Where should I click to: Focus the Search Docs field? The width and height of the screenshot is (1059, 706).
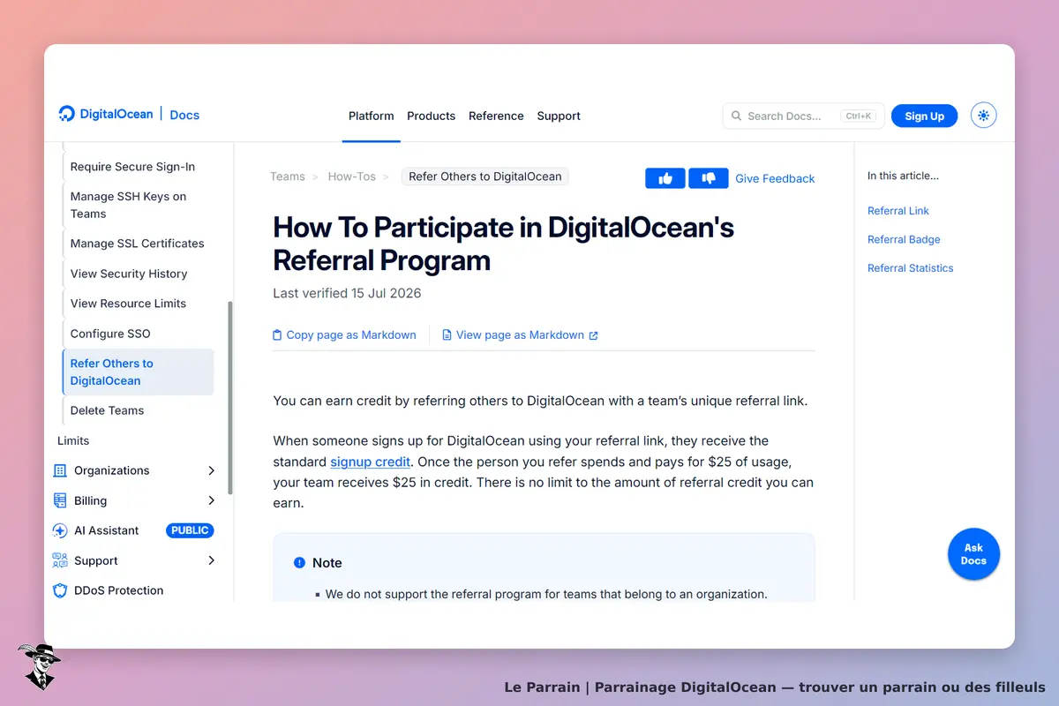tap(803, 116)
